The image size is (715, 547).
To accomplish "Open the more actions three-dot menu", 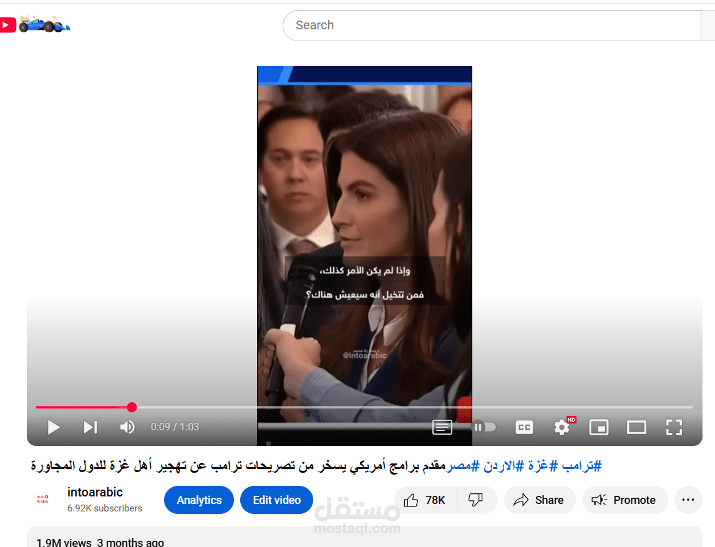I will point(688,500).
